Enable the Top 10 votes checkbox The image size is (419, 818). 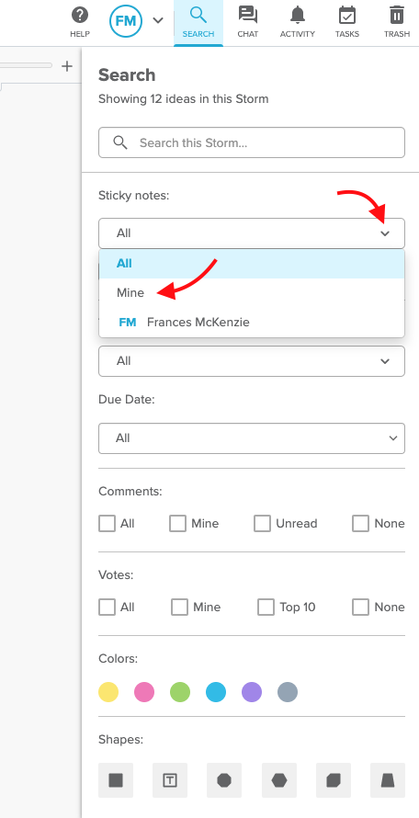(x=266, y=607)
